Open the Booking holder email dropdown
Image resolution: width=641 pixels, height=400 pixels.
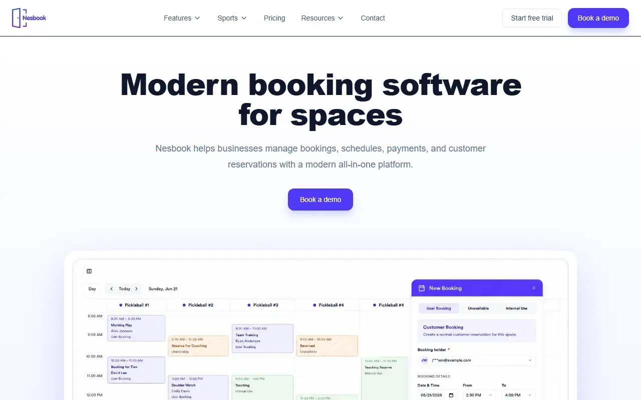pyautogui.click(x=477, y=360)
